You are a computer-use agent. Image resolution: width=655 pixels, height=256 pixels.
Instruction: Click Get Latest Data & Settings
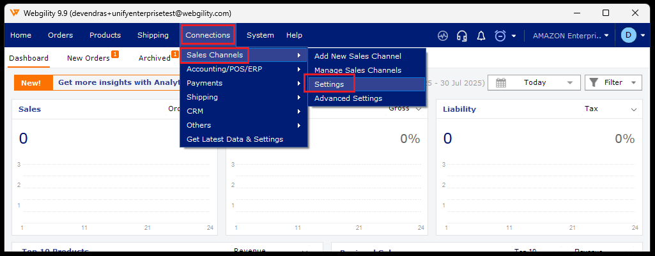235,139
